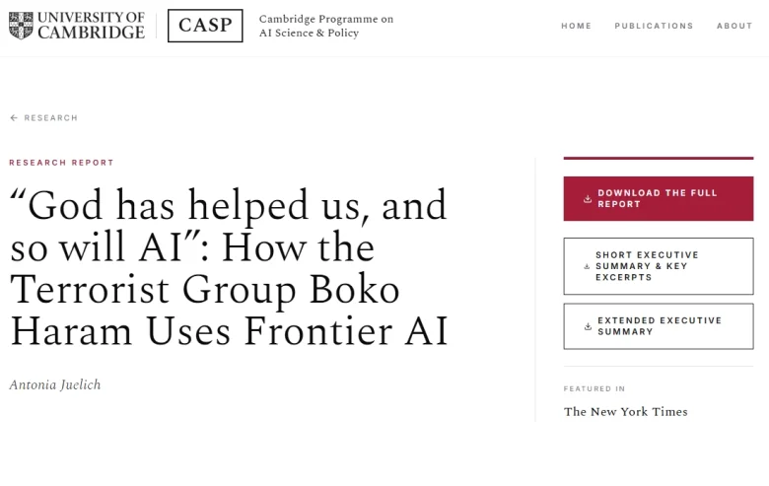Click download icon on full report button
769x486 pixels.
tap(587, 198)
